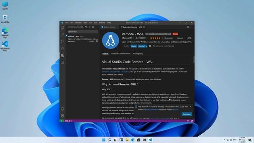Viewport: 254px width, 143px height.
Task: Open Windows taskbar search
Action: (110, 140)
